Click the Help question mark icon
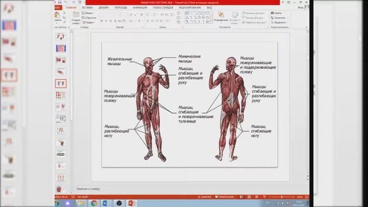Viewport: 368px width, 207px height. [x=283, y=2]
